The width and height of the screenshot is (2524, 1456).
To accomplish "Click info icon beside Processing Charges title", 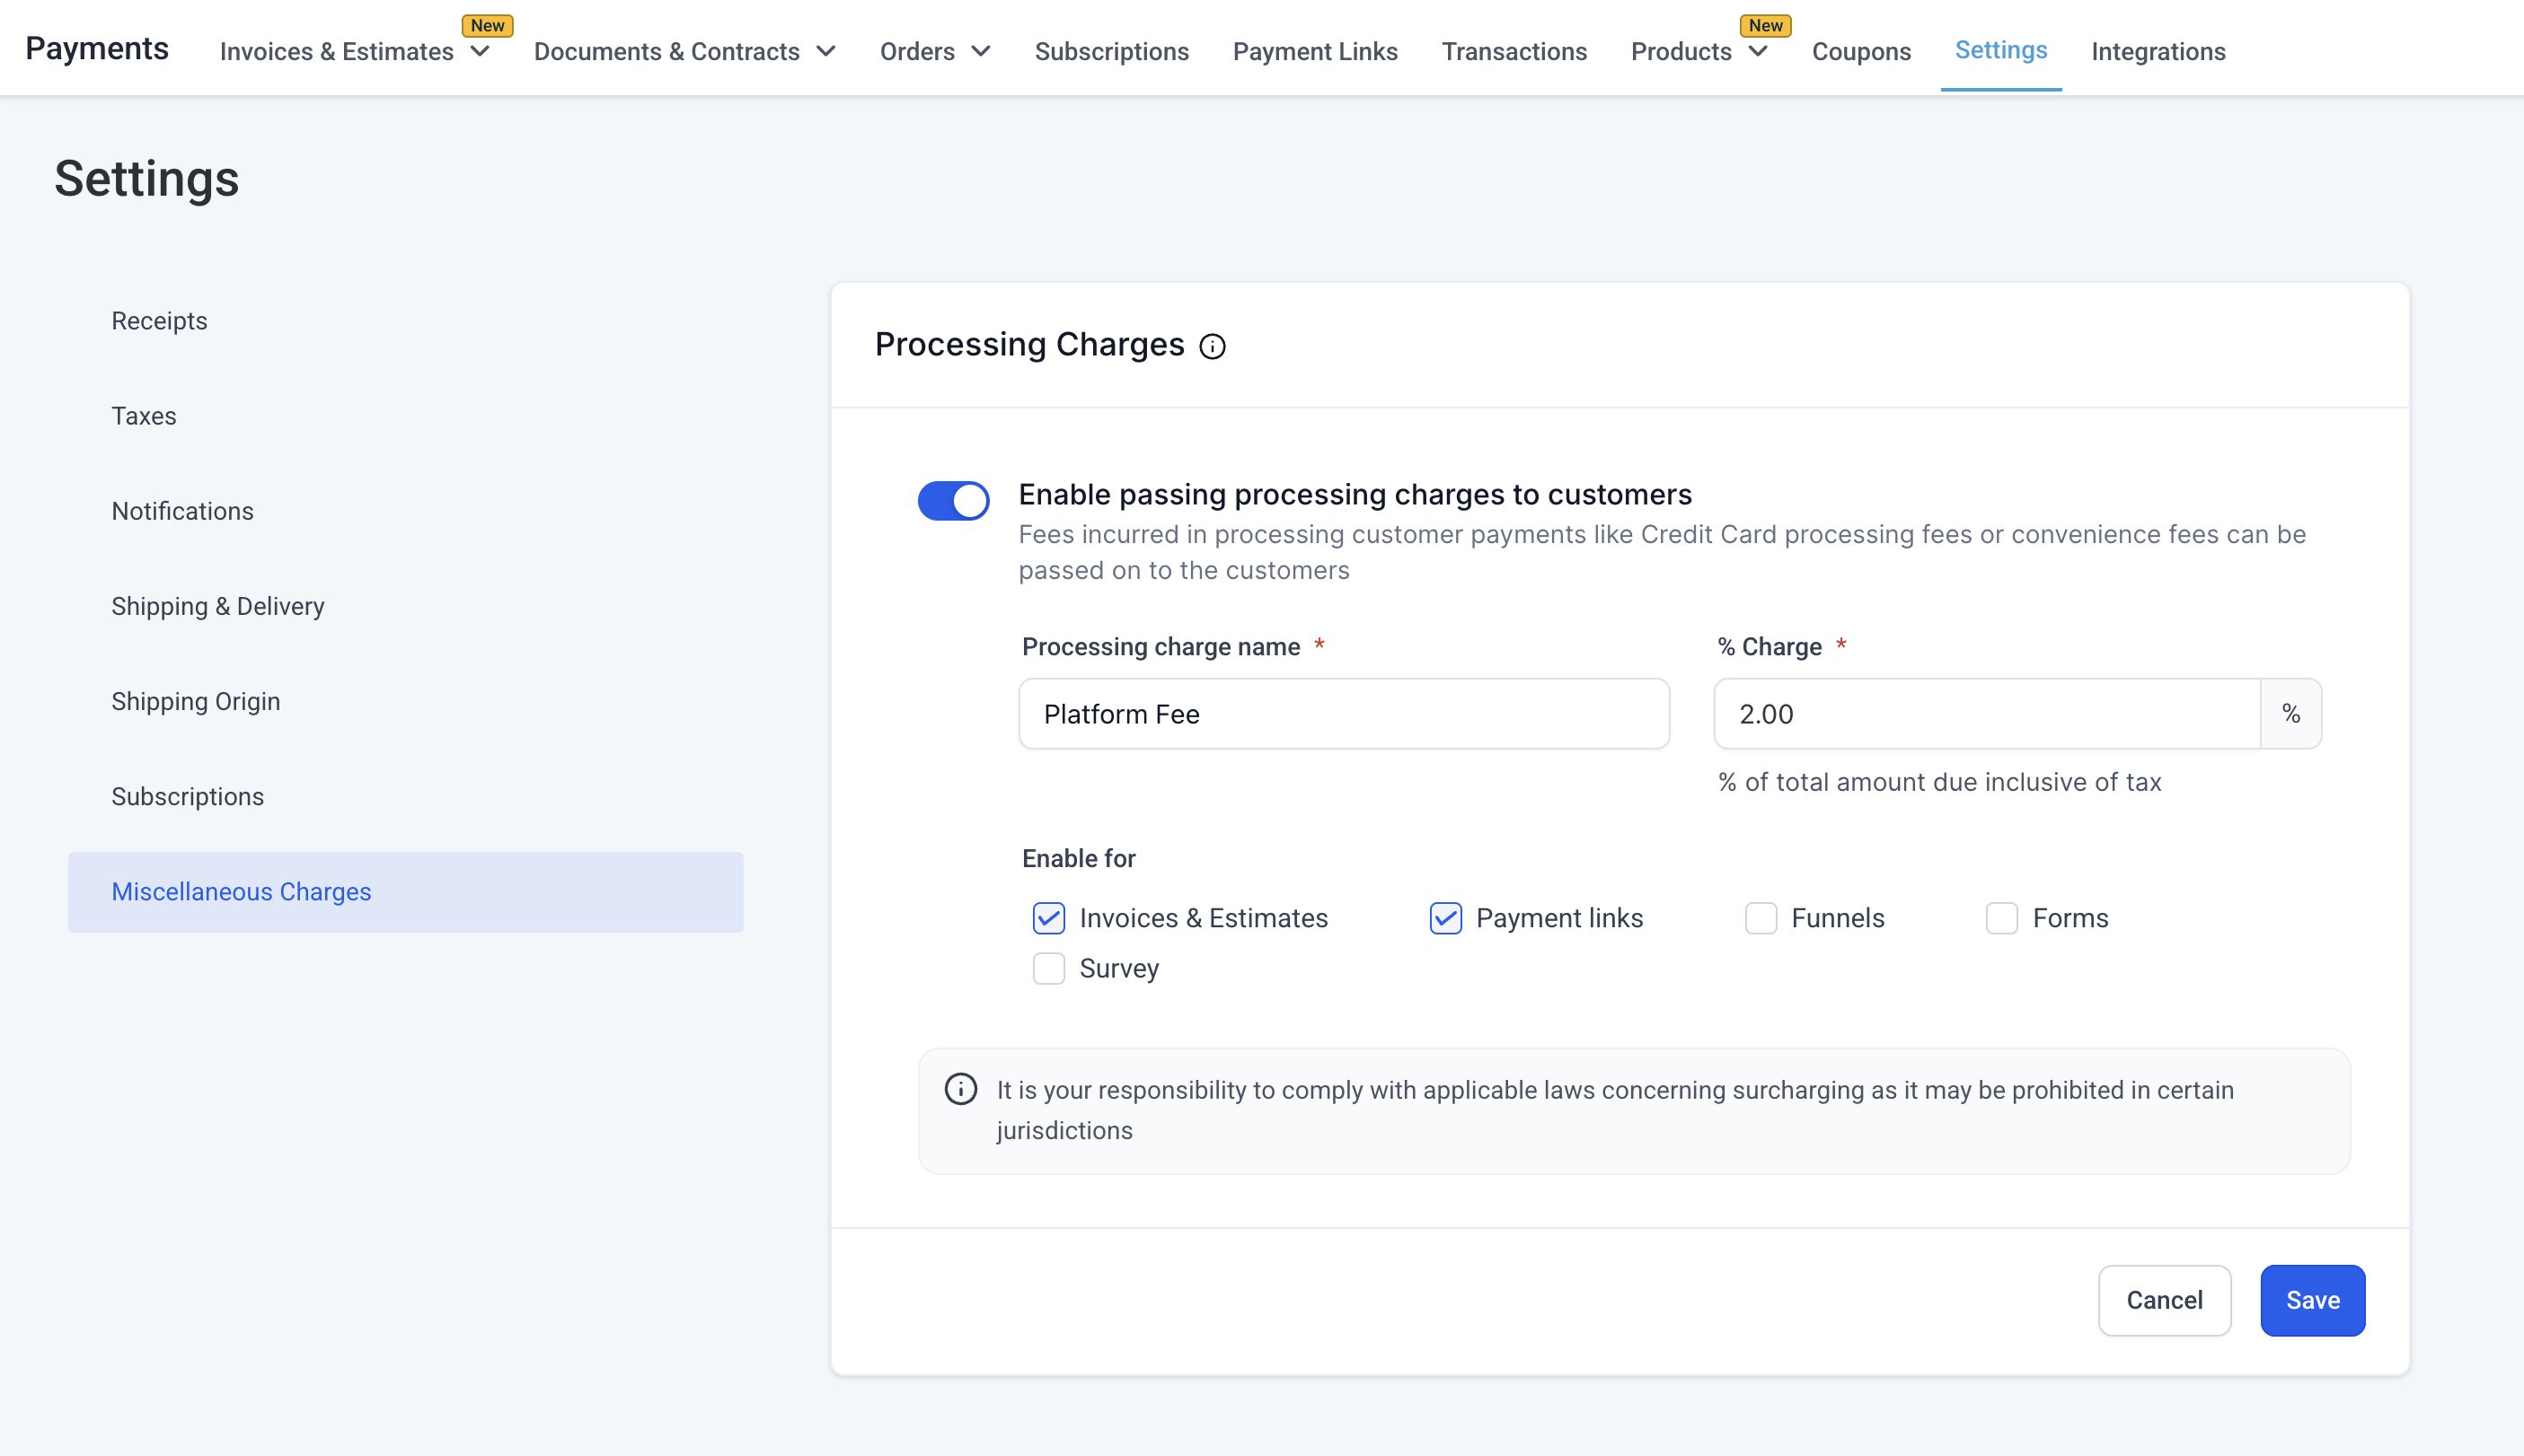I will click(1212, 346).
